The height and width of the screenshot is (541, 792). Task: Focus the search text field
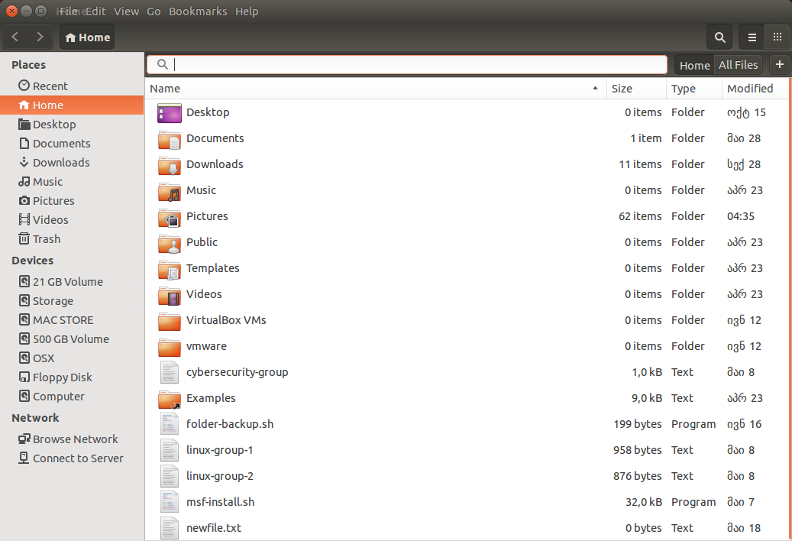pyautogui.click(x=407, y=65)
